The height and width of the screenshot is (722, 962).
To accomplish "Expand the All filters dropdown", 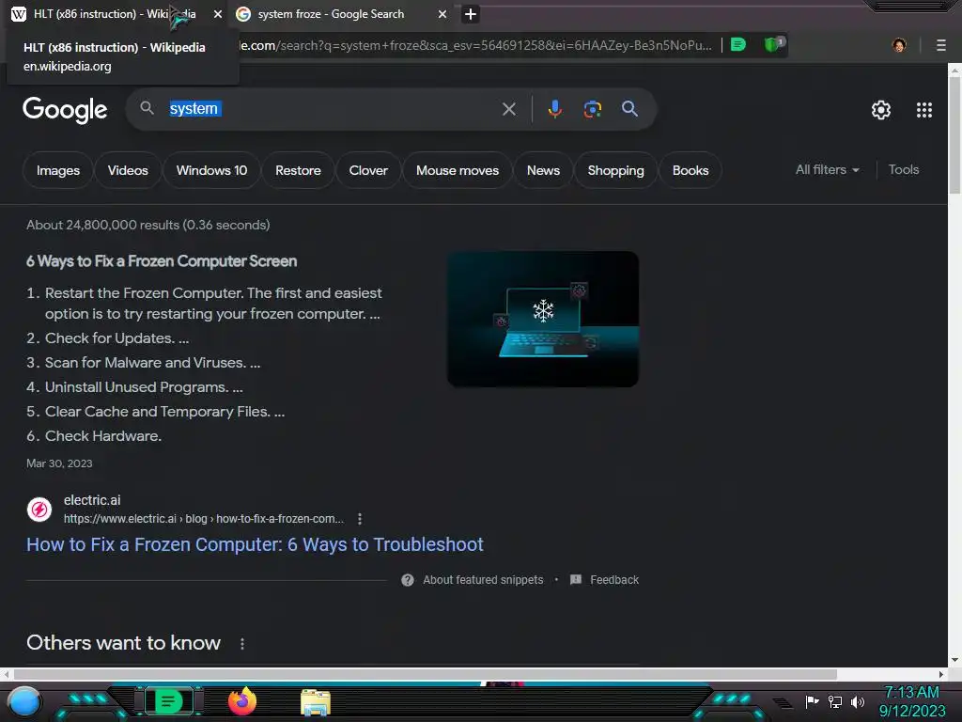I will 827,169.
